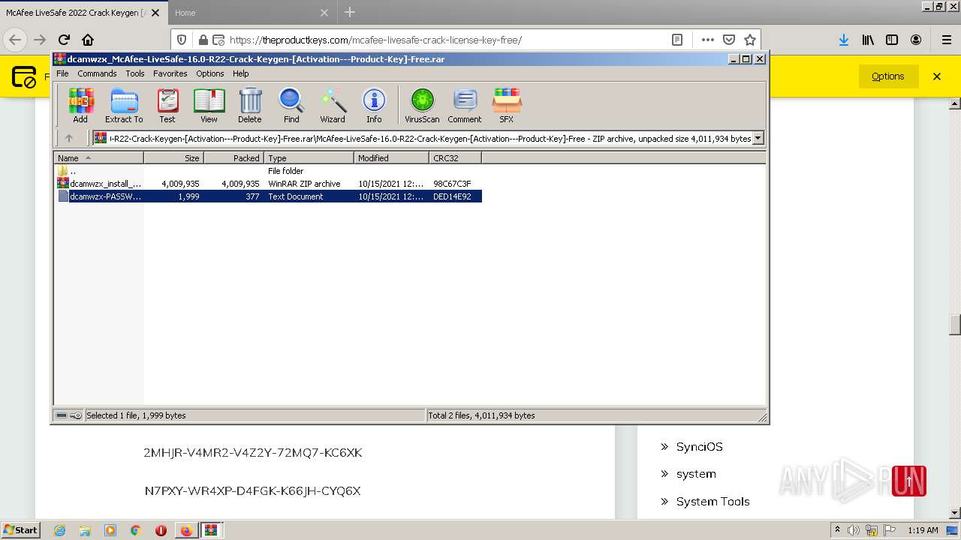Open Opera icon in taskbar
The image size is (961, 540).
click(161, 530)
